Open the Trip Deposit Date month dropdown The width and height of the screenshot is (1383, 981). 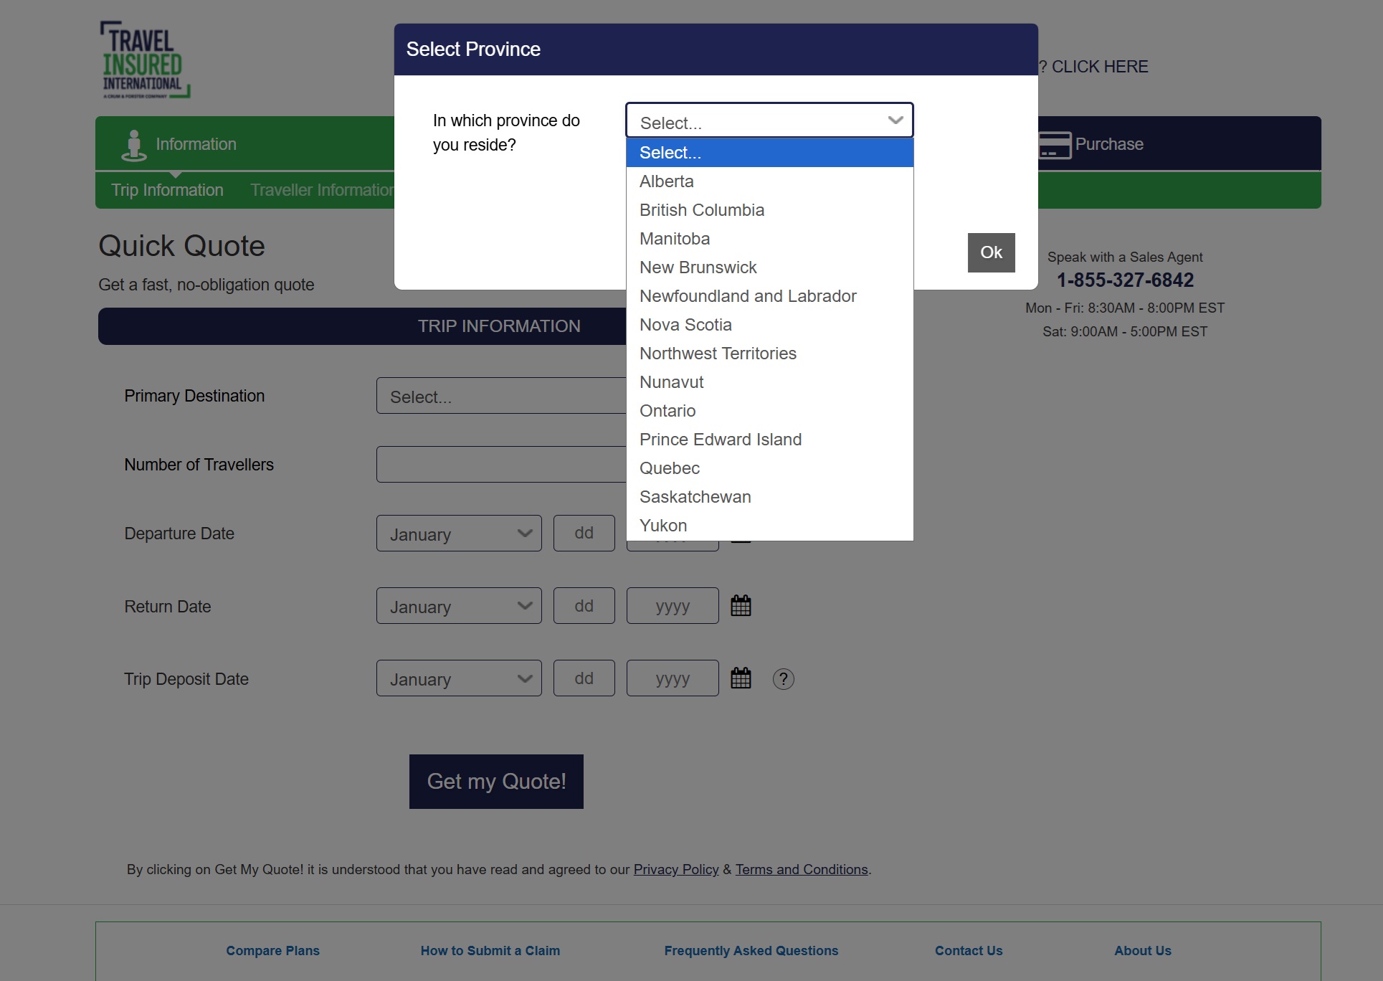[x=458, y=678]
